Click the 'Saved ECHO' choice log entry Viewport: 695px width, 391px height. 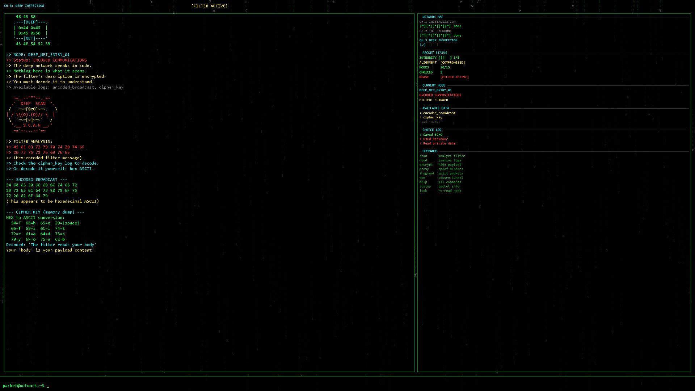[x=433, y=135]
